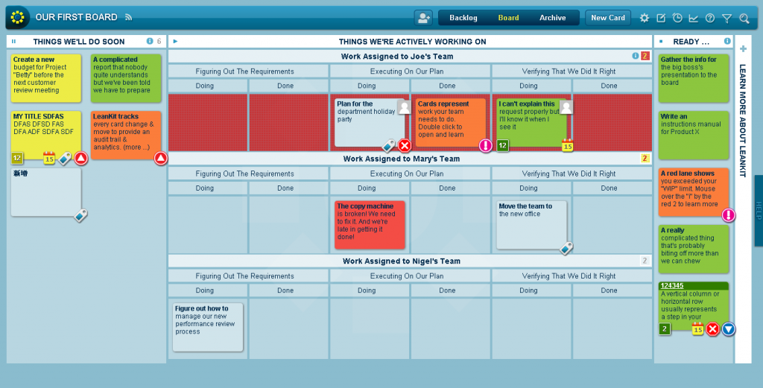Select the Board tab
Screen dimensions: 763x388
tap(508, 18)
